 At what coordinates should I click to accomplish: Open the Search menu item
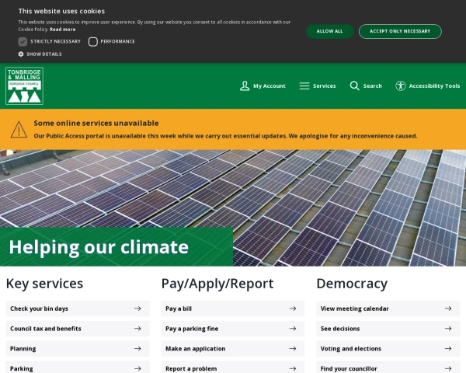(372, 85)
